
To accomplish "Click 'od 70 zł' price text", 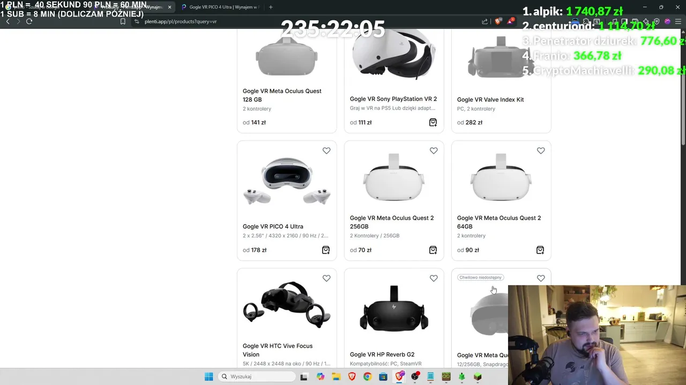I will pos(361,250).
